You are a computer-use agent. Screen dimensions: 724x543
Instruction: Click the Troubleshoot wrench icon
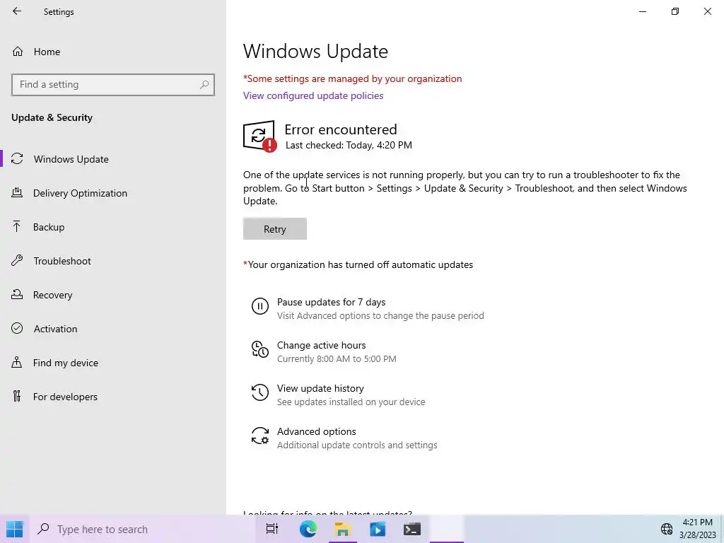click(17, 261)
